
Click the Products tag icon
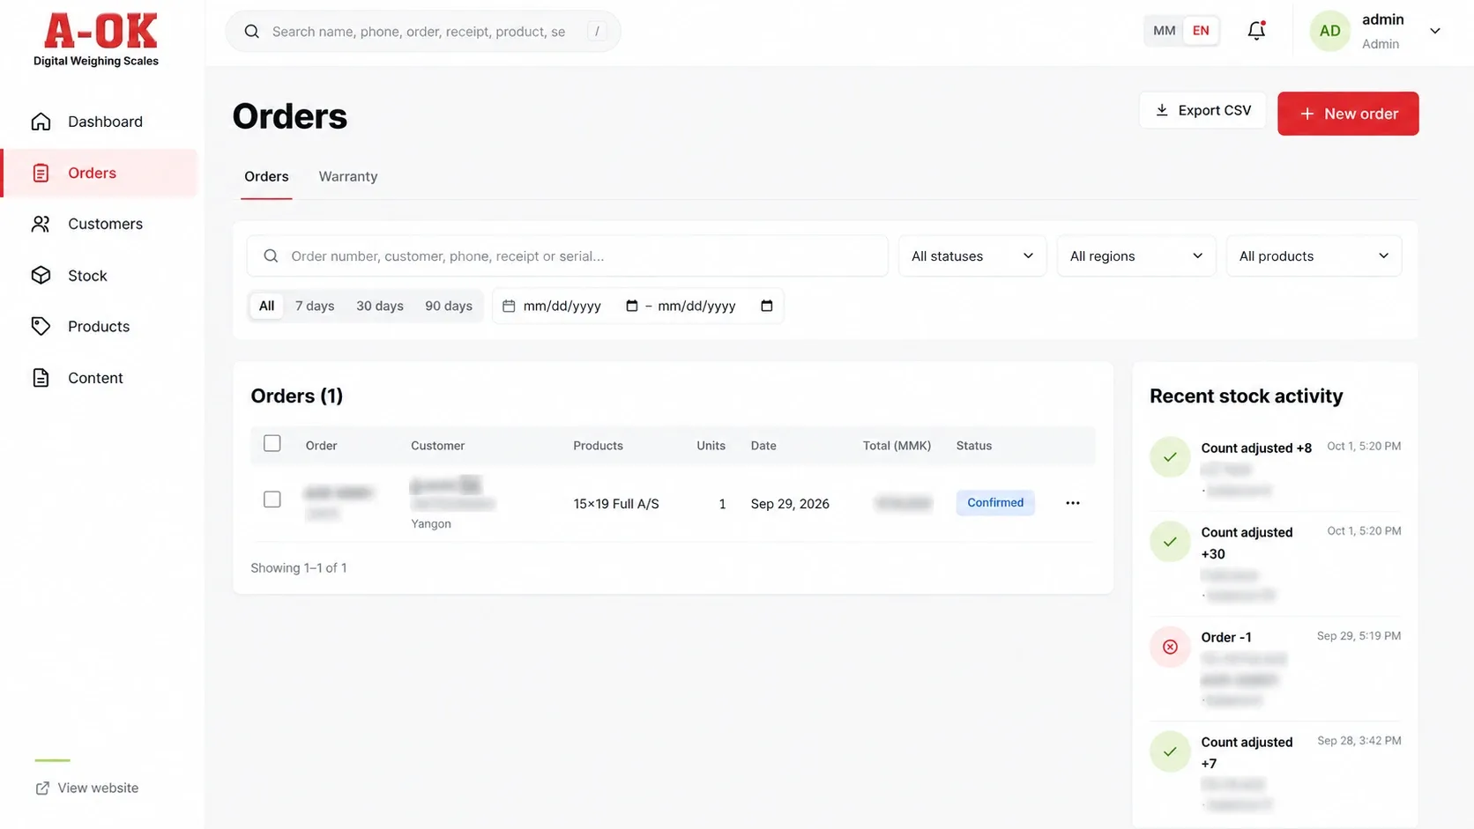[x=41, y=327]
